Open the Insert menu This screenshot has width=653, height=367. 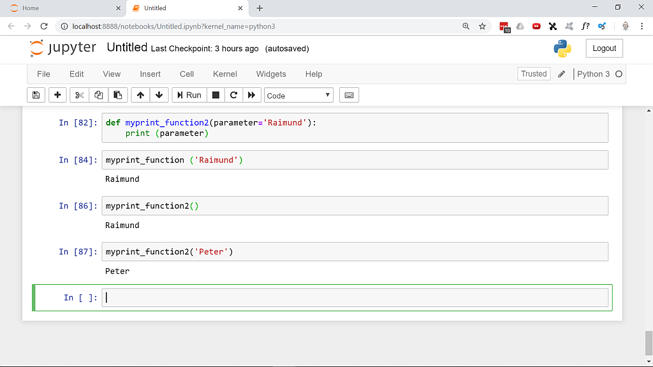(150, 74)
